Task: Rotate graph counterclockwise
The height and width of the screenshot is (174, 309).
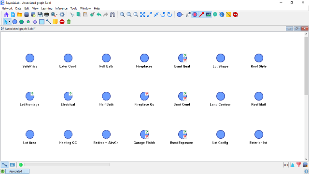Action: click(x=163, y=14)
